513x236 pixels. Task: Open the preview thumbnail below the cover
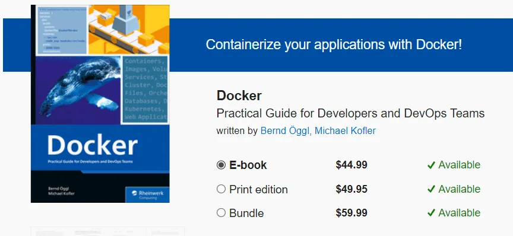click(107, 231)
